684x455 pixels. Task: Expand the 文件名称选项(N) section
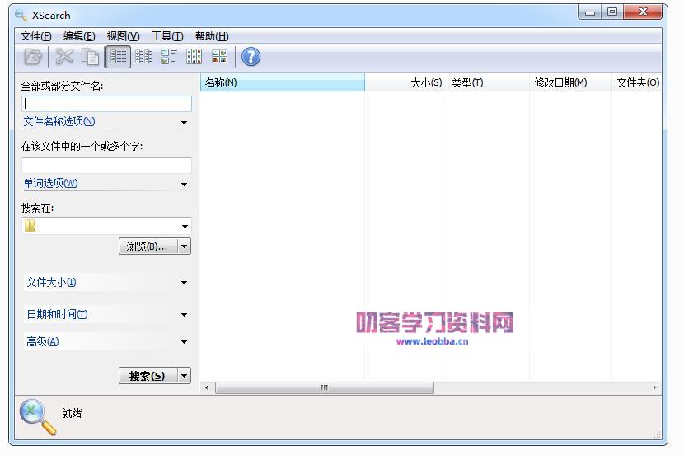[x=107, y=122]
